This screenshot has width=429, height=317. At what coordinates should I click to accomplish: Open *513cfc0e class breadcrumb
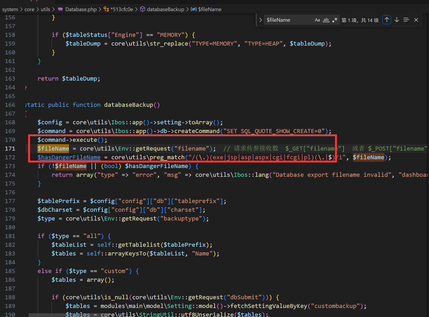tap(122, 9)
